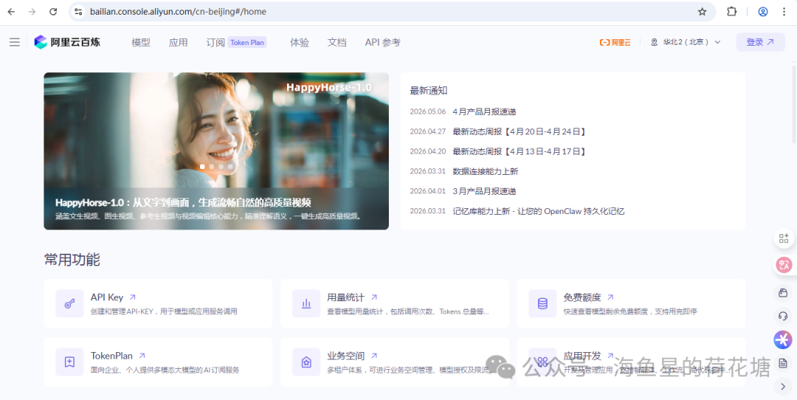Open the 免费额度 card title link
The height and width of the screenshot is (400, 797).
[x=589, y=297]
